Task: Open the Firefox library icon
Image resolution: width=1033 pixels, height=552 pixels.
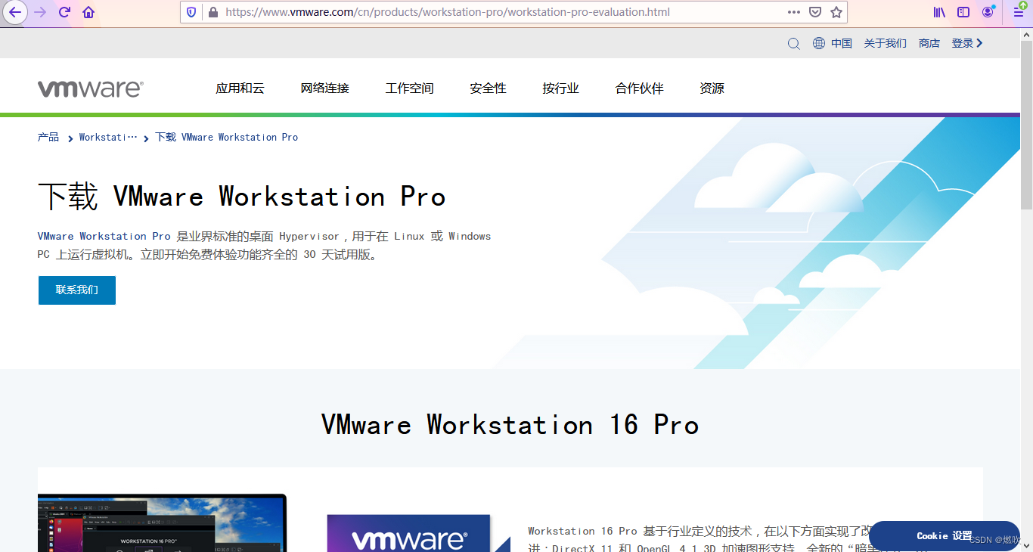Action: 939,12
